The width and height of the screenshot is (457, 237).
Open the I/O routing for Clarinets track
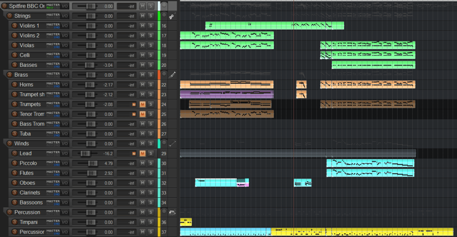coord(65,193)
